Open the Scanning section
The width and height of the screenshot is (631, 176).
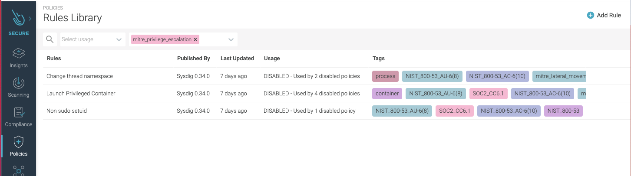pyautogui.click(x=19, y=87)
